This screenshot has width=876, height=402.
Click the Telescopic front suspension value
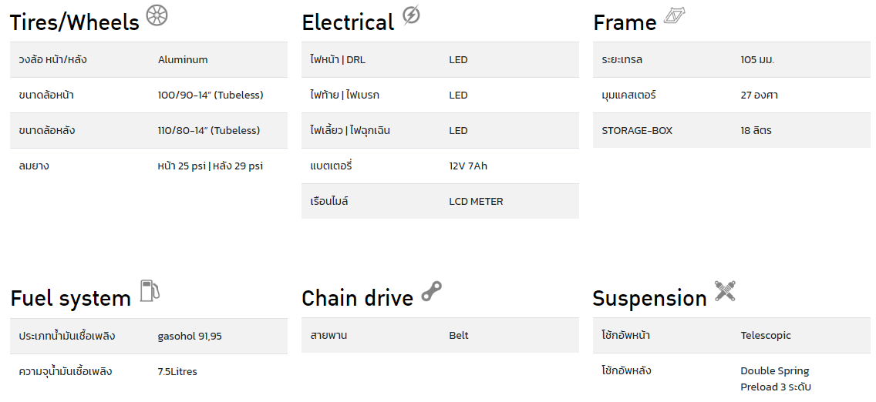(x=766, y=336)
